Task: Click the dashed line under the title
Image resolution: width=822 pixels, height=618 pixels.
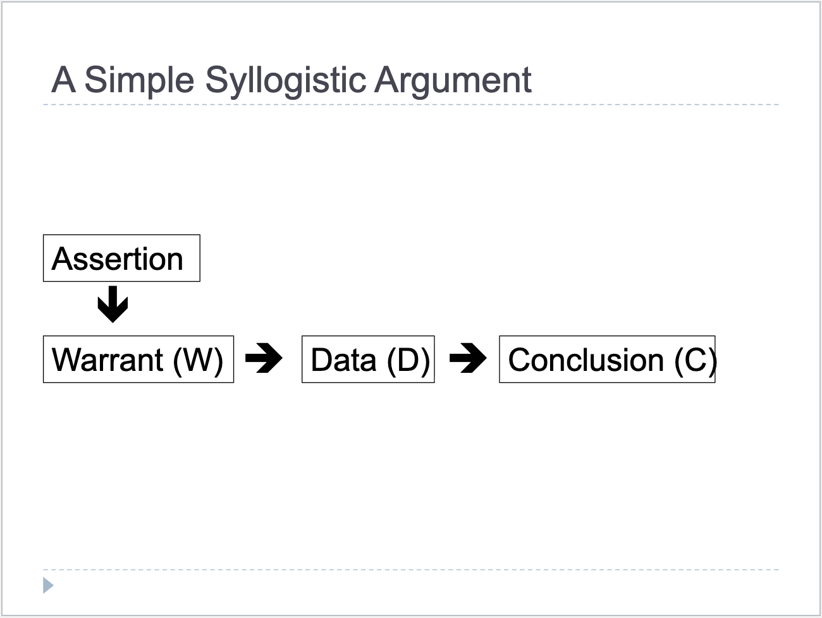Action: (411, 105)
